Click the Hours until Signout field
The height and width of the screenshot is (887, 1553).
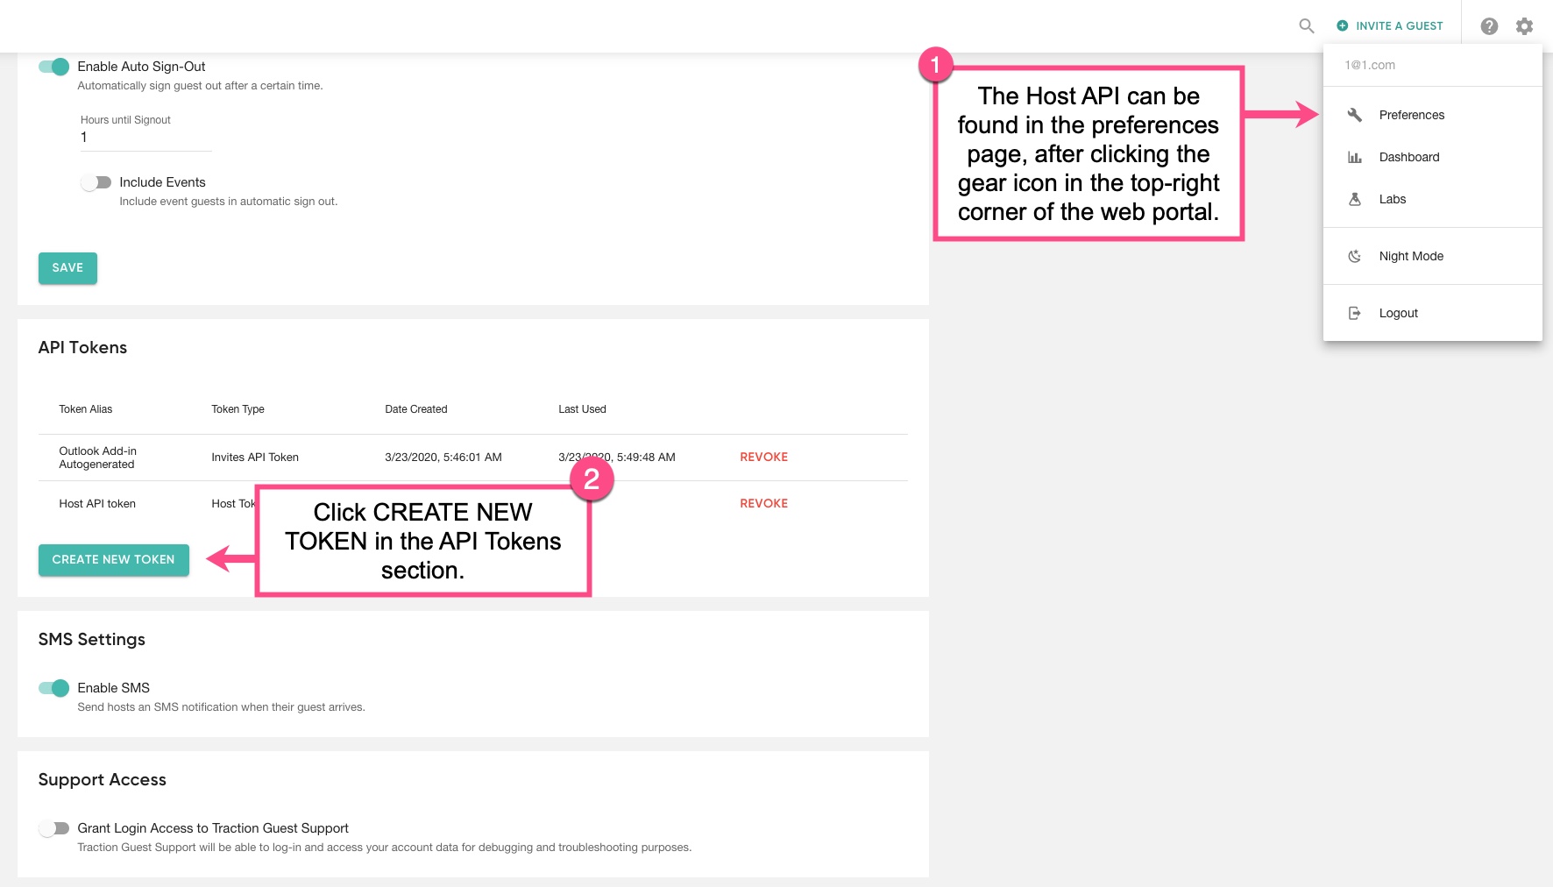tap(145, 137)
